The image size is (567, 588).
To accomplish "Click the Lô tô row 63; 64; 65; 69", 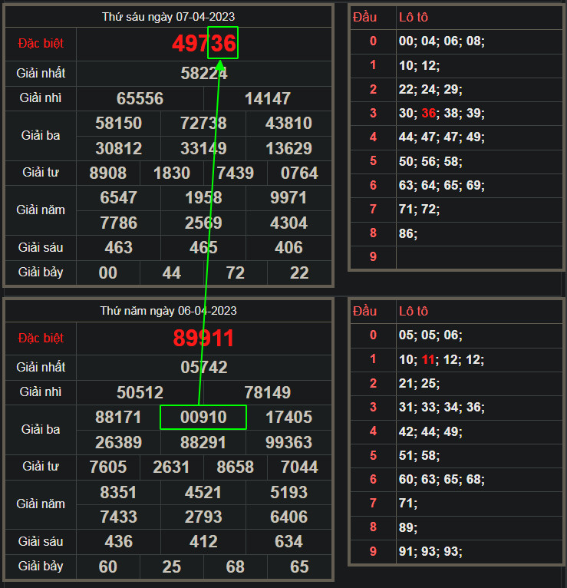I will point(442,185).
